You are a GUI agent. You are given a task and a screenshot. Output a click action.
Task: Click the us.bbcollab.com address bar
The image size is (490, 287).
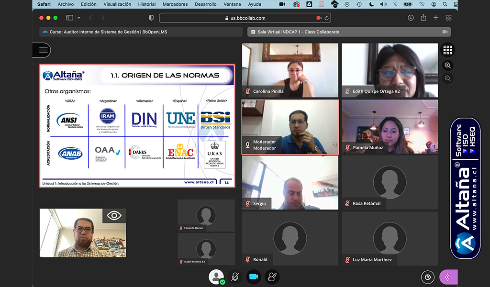245,18
